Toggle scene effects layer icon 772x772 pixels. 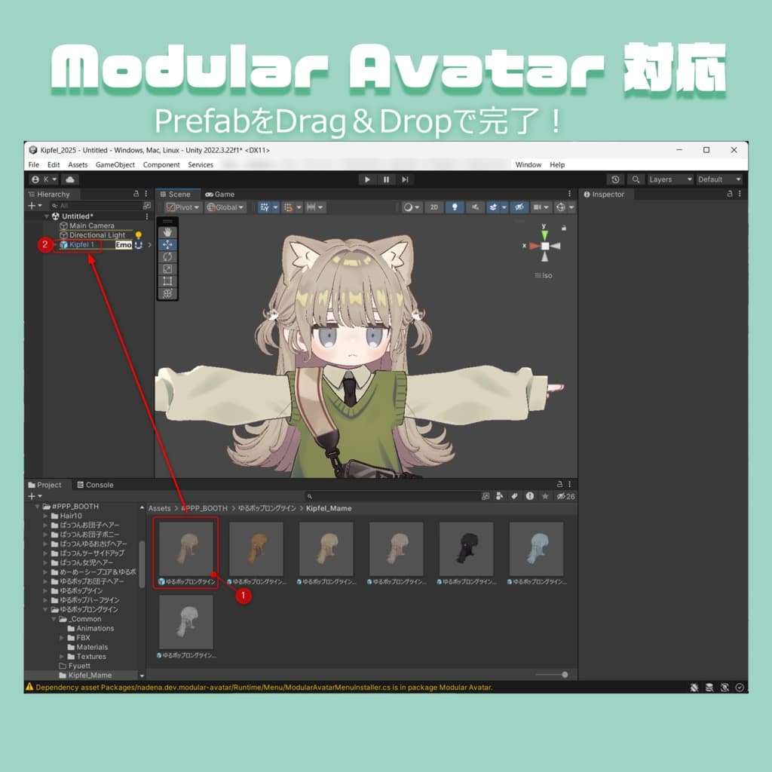[x=493, y=207]
